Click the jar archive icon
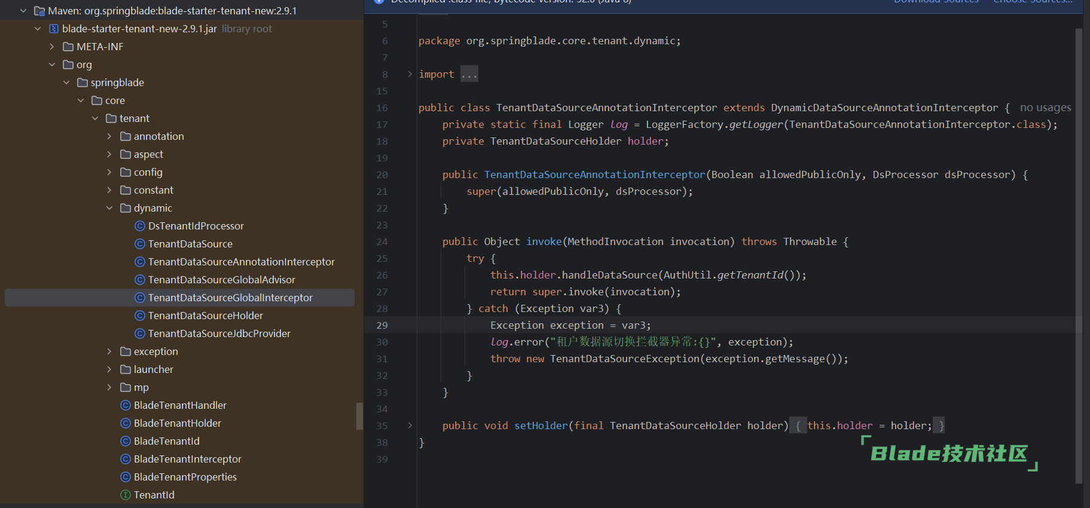 (54, 29)
